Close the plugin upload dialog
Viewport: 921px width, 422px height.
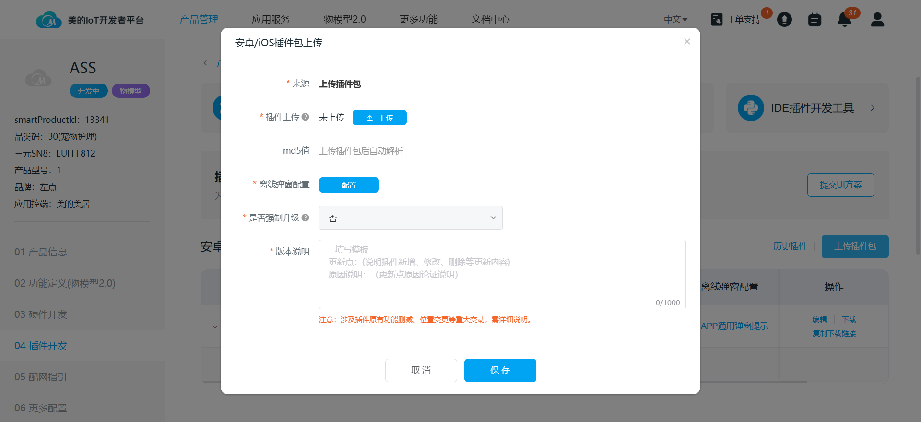687,42
